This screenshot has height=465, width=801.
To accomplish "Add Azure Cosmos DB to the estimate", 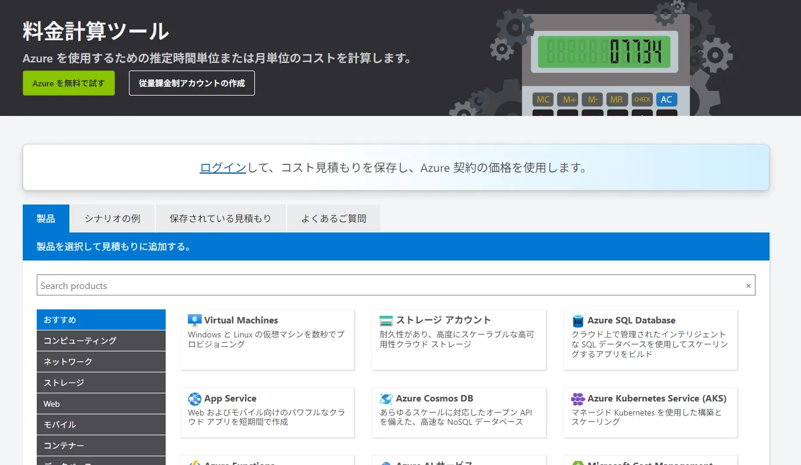I will pos(459,413).
